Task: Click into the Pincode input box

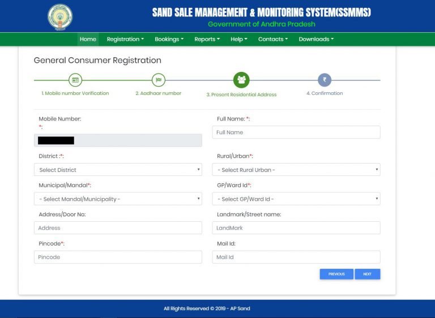Action: click(118, 257)
